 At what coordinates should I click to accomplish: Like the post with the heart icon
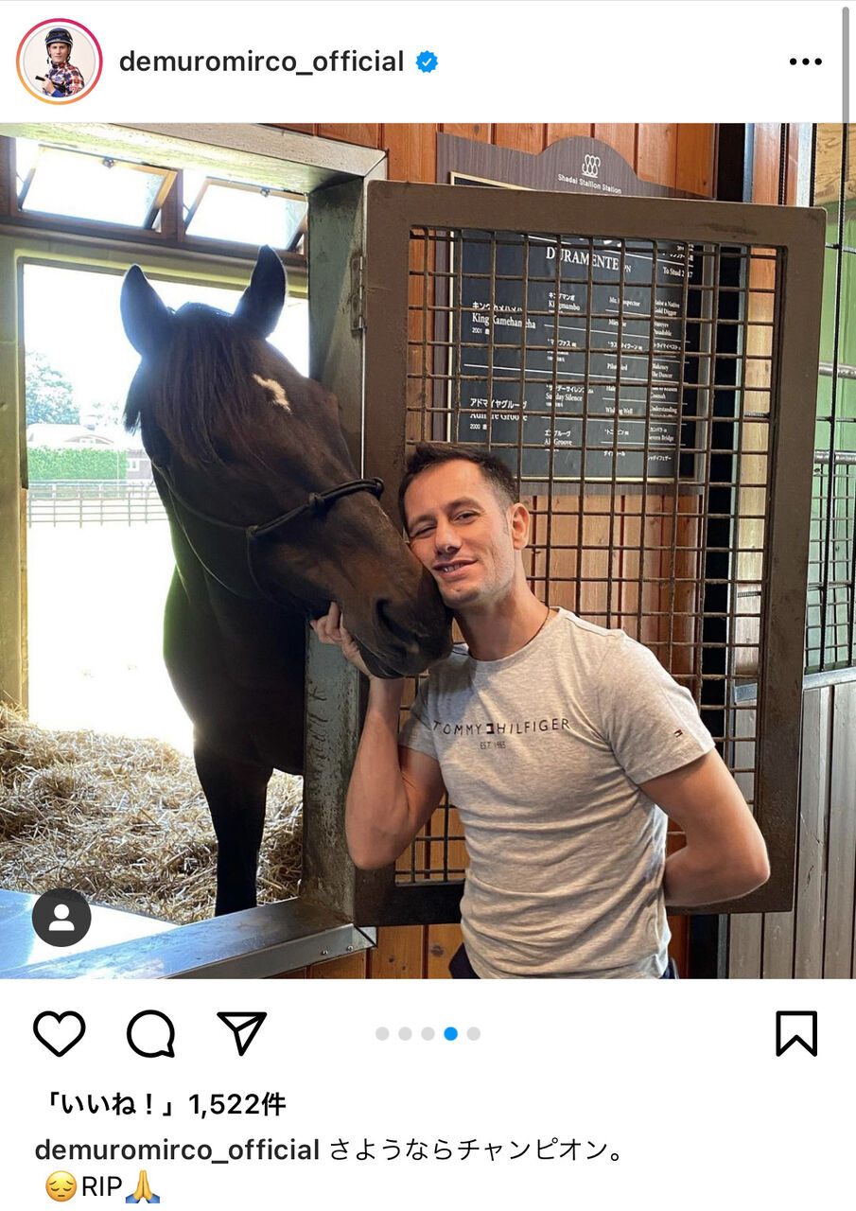[x=59, y=1033]
